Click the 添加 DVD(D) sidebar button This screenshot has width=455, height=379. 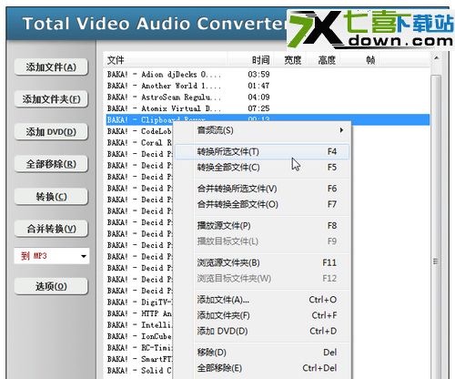tap(51, 131)
